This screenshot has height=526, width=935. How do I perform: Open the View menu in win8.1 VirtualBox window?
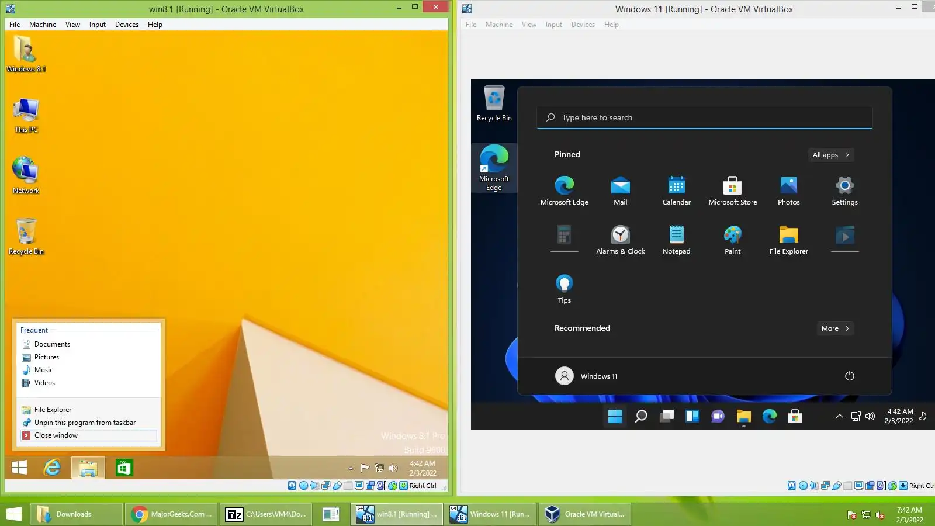[x=72, y=25]
